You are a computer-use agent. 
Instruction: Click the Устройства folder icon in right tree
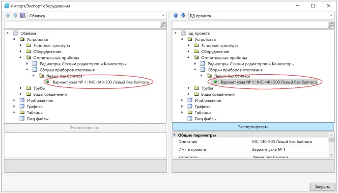[x=190, y=39]
